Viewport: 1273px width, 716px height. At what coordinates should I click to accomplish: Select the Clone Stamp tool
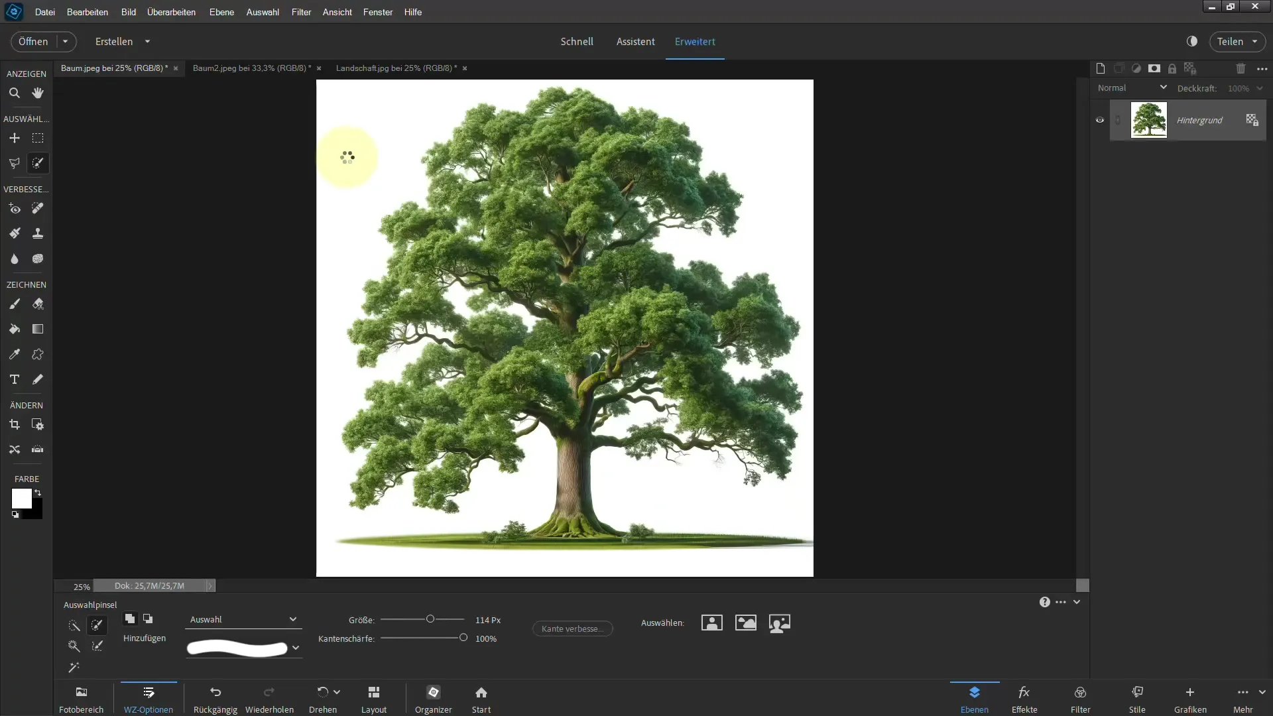[x=38, y=233]
